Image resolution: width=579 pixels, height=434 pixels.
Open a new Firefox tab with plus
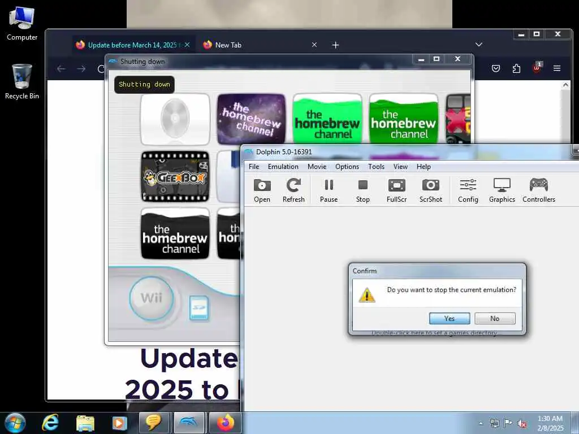click(335, 45)
